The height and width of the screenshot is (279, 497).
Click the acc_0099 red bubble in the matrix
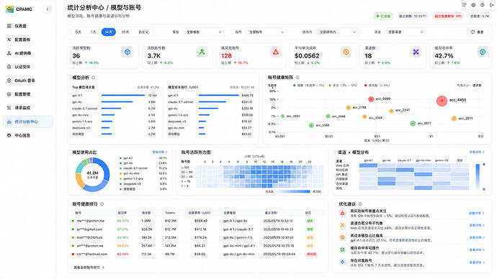coord(371,99)
